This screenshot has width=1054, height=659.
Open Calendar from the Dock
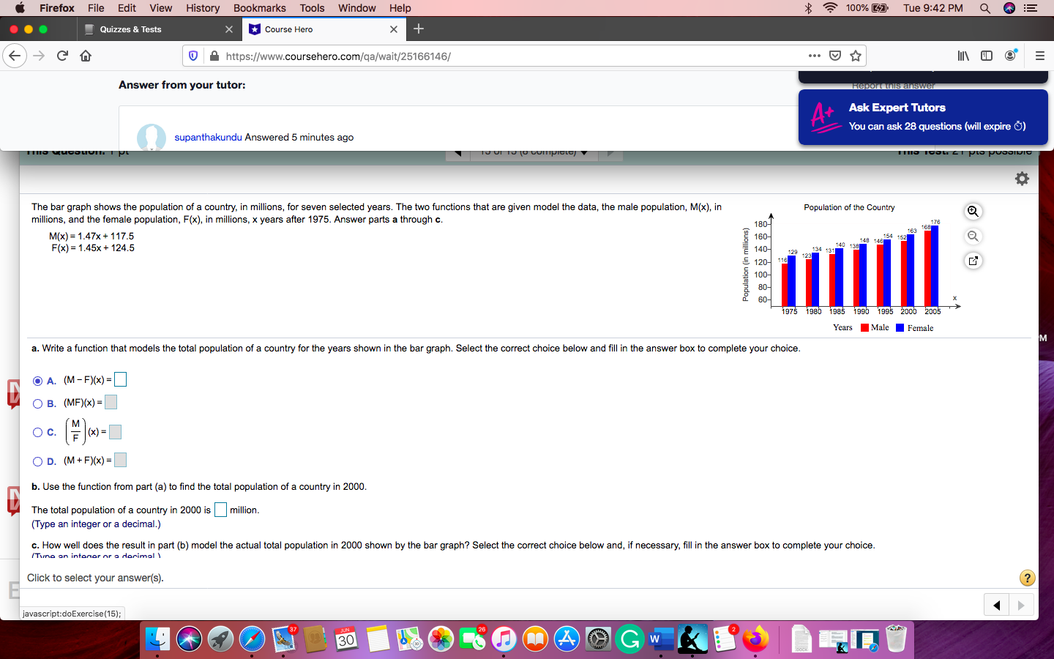346,638
